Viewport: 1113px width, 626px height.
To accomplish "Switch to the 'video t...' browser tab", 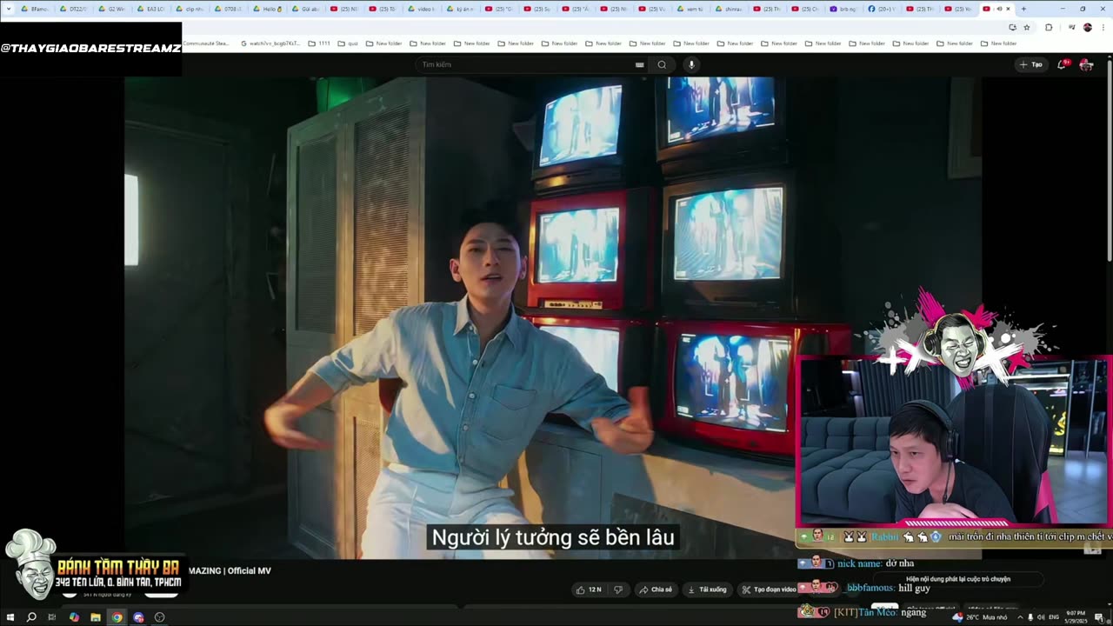I will pyautogui.click(x=421, y=9).
